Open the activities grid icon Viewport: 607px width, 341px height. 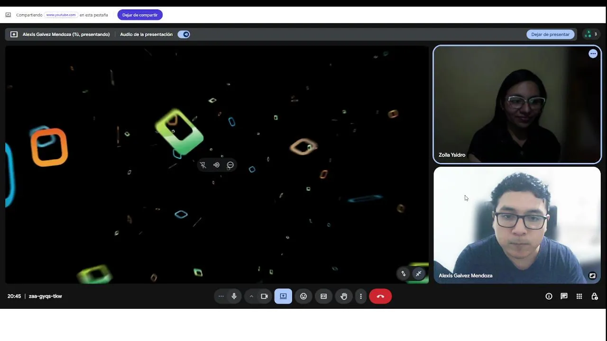point(579,296)
